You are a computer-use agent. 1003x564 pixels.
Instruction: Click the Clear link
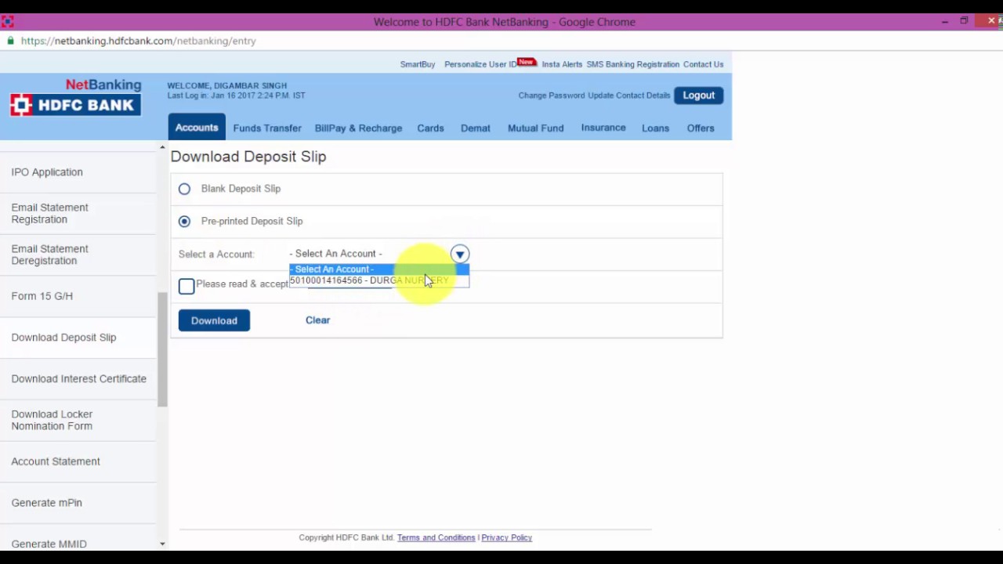[x=317, y=320]
